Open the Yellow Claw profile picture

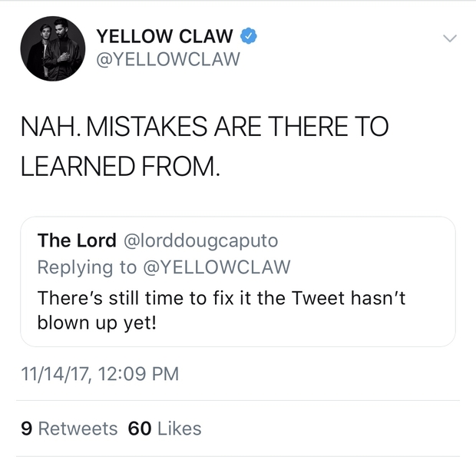click(51, 49)
